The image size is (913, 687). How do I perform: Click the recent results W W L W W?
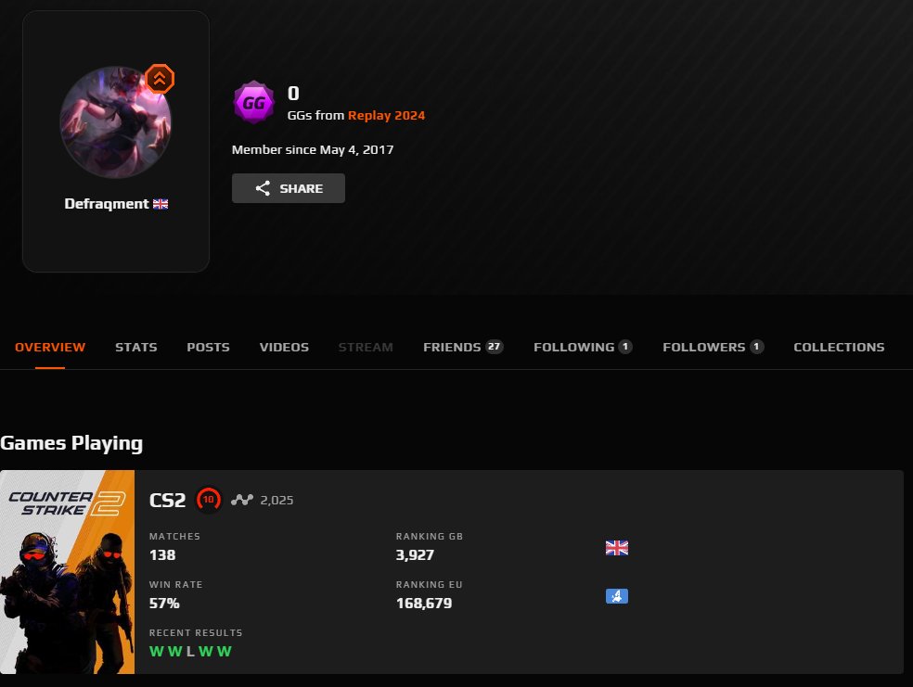click(x=190, y=652)
